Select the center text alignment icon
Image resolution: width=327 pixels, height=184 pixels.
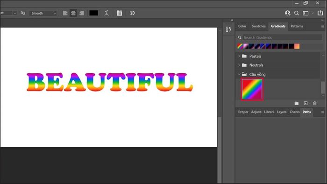(73, 13)
